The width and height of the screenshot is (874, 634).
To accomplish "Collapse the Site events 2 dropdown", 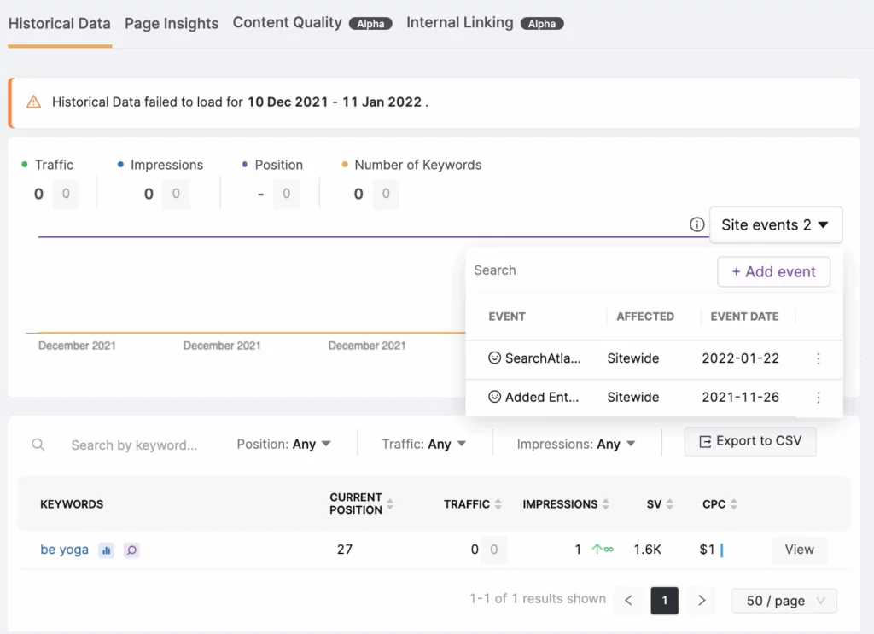I will coord(775,225).
